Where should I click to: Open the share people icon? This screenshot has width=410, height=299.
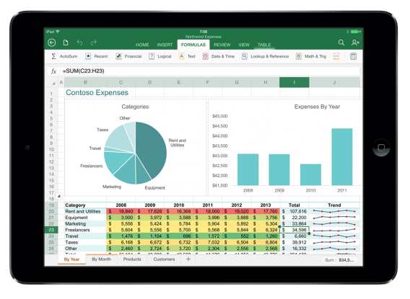(355, 43)
